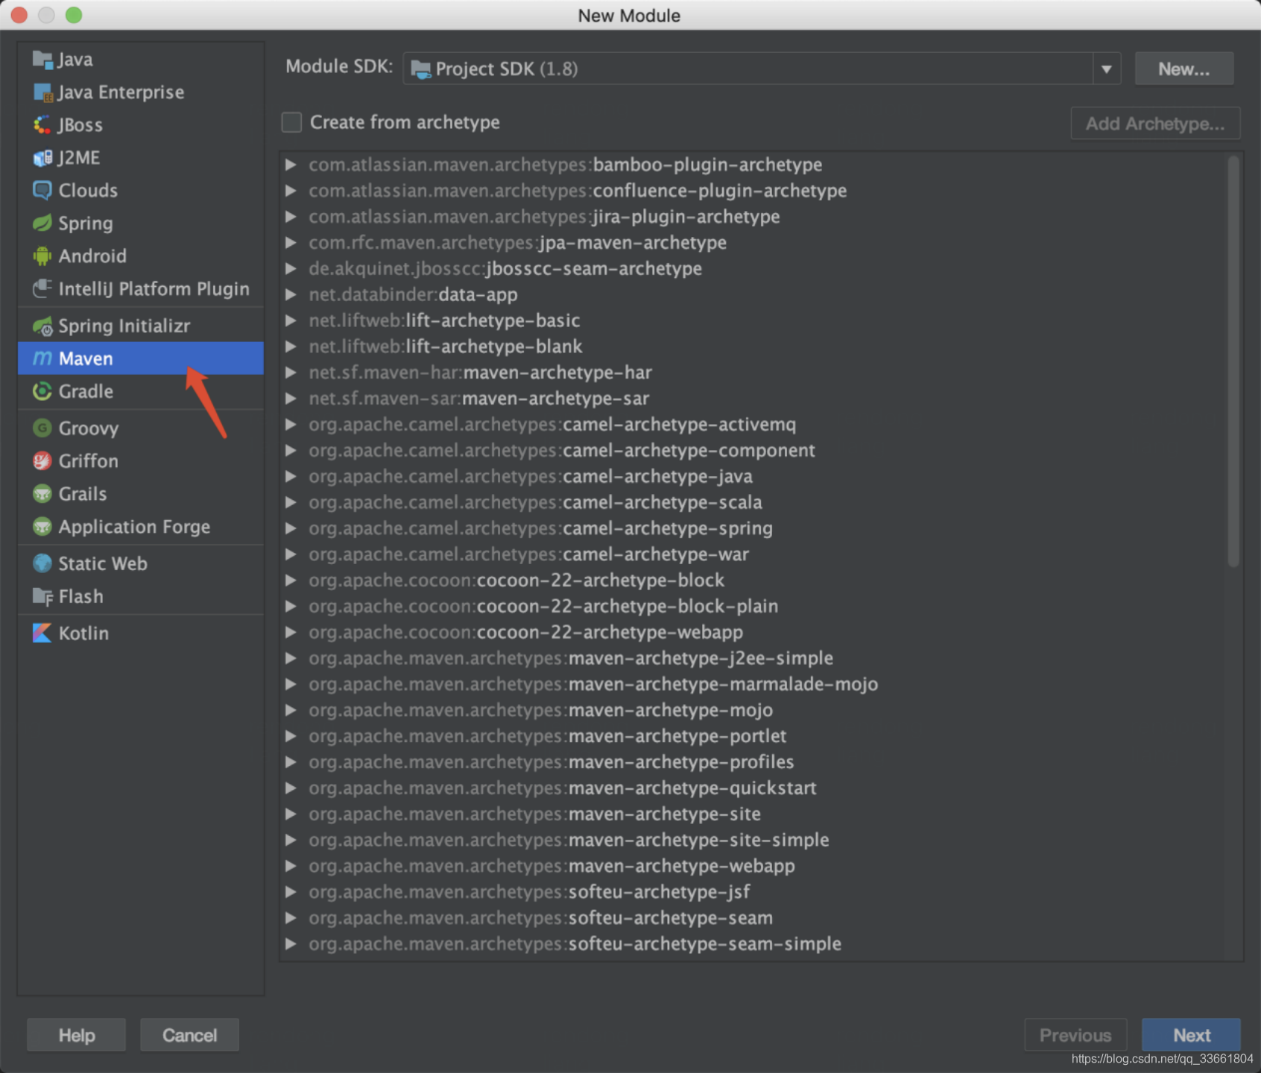Select maven-archetype-marmalade-mojo row

(x=754, y=685)
